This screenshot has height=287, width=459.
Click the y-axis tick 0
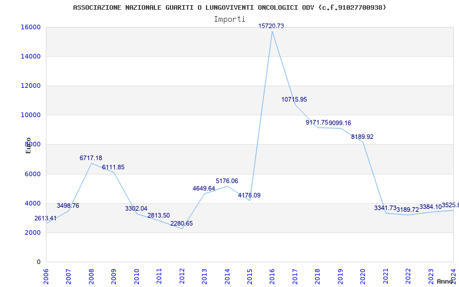pyautogui.click(x=38, y=262)
